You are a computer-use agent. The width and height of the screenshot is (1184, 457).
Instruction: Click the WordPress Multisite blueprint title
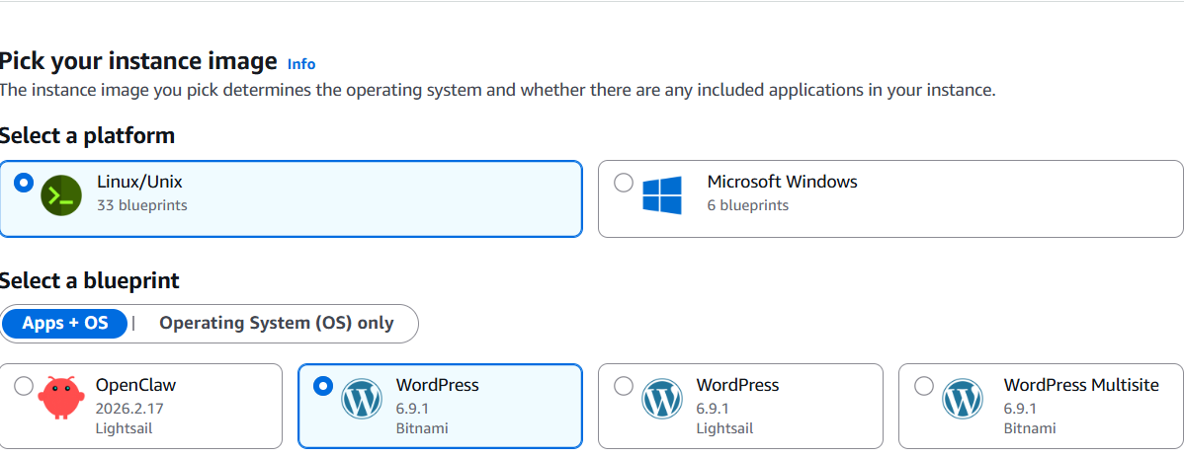(x=1080, y=385)
